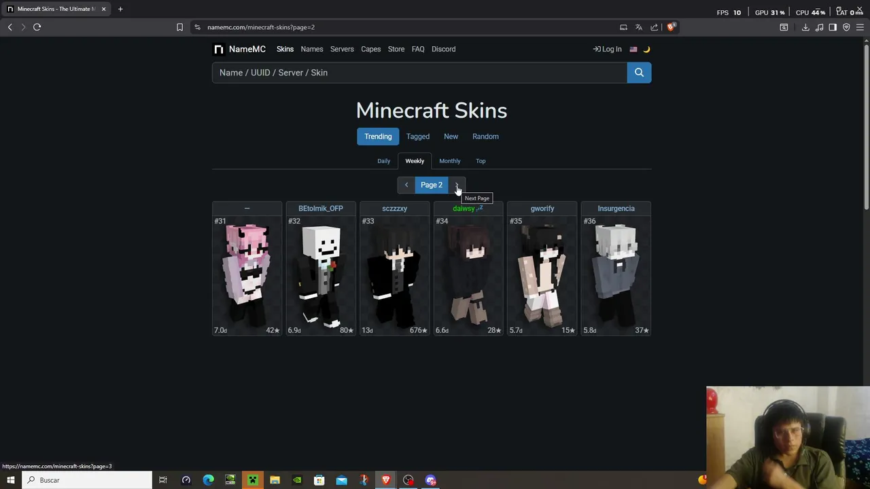Click the Log In link
The image size is (870, 489).
coord(607,49)
